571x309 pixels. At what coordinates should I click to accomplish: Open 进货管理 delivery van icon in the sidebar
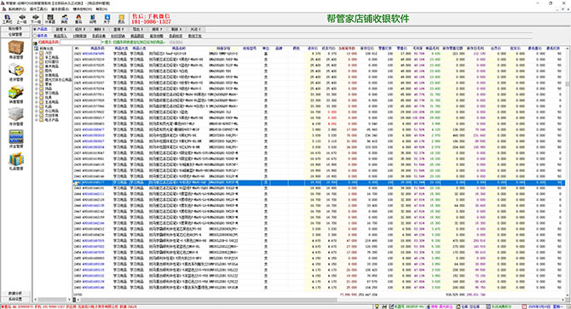click(x=16, y=72)
